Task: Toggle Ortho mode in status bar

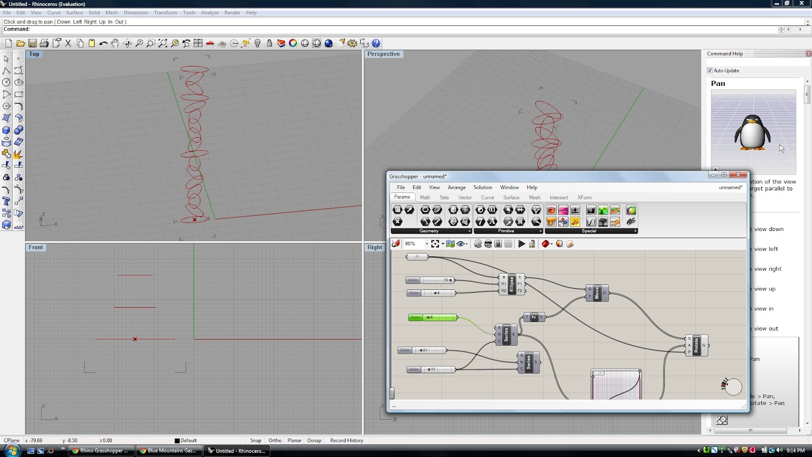Action: click(275, 440)
